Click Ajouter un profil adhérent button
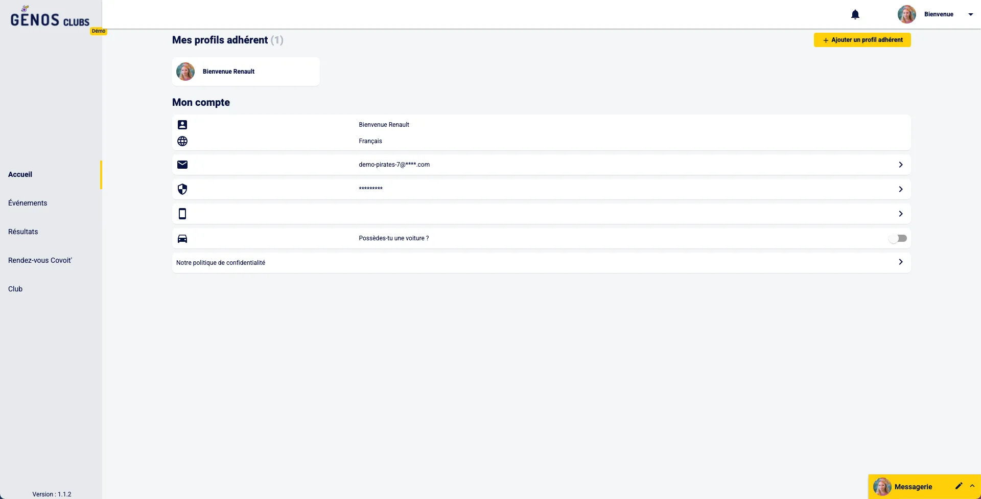The image size is (981, 499). pyautogui.click(x=862, y=40)
